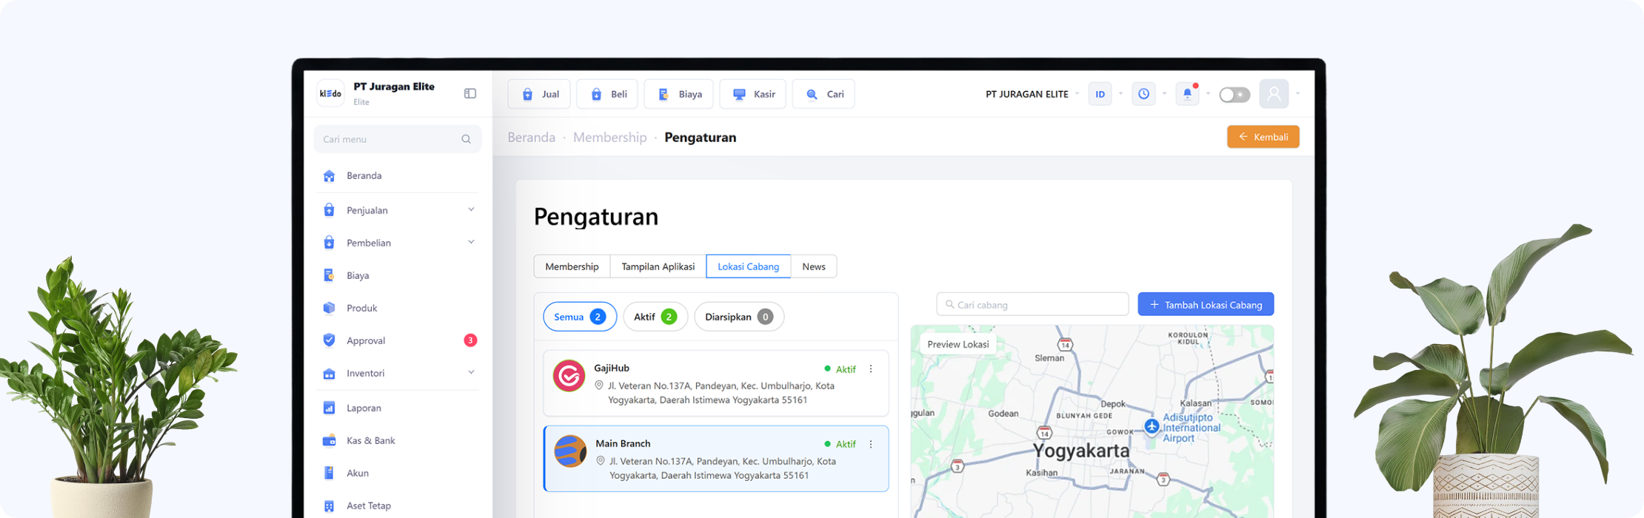1644x518 pixels.
Task: Click the Cari toolbar button
Action: pyautogui.click(x=823, y=94)
